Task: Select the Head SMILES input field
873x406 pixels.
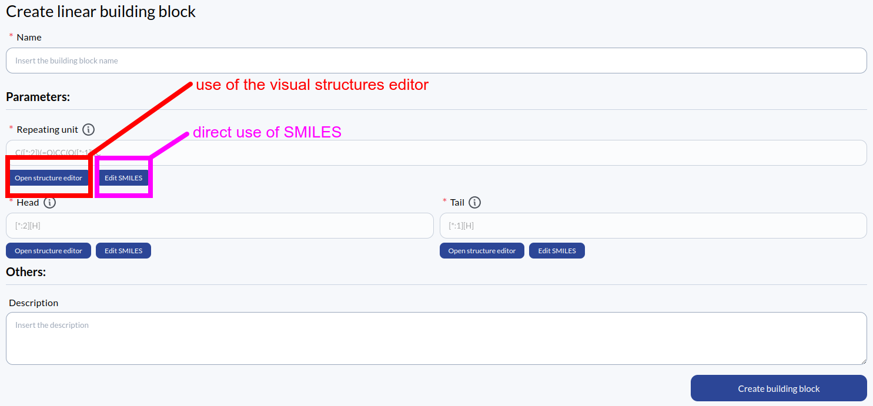Action: pos(219,226)
